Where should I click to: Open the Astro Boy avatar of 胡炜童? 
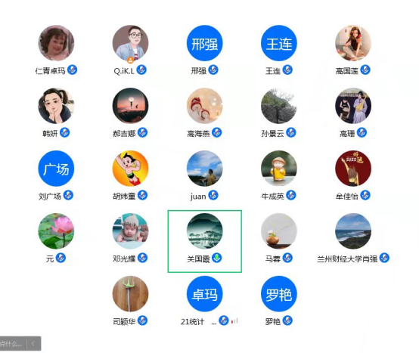(x=130, y=169)
